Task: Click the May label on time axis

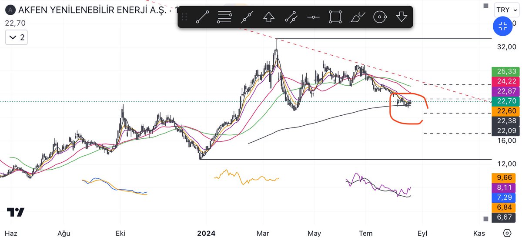Action: [314, 234]
